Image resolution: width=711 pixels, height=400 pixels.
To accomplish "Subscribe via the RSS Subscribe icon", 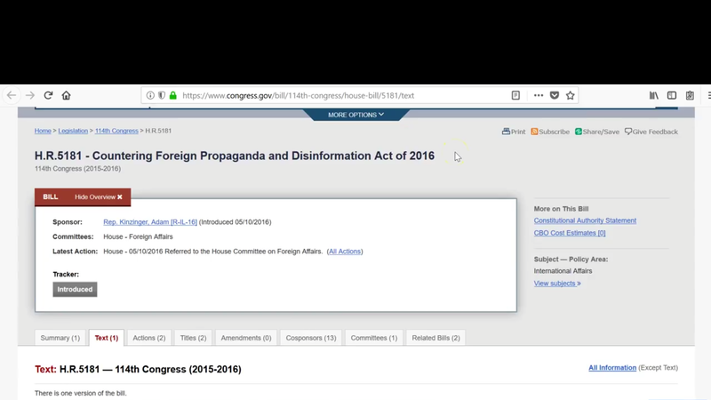I will click(x=550, y=132).
